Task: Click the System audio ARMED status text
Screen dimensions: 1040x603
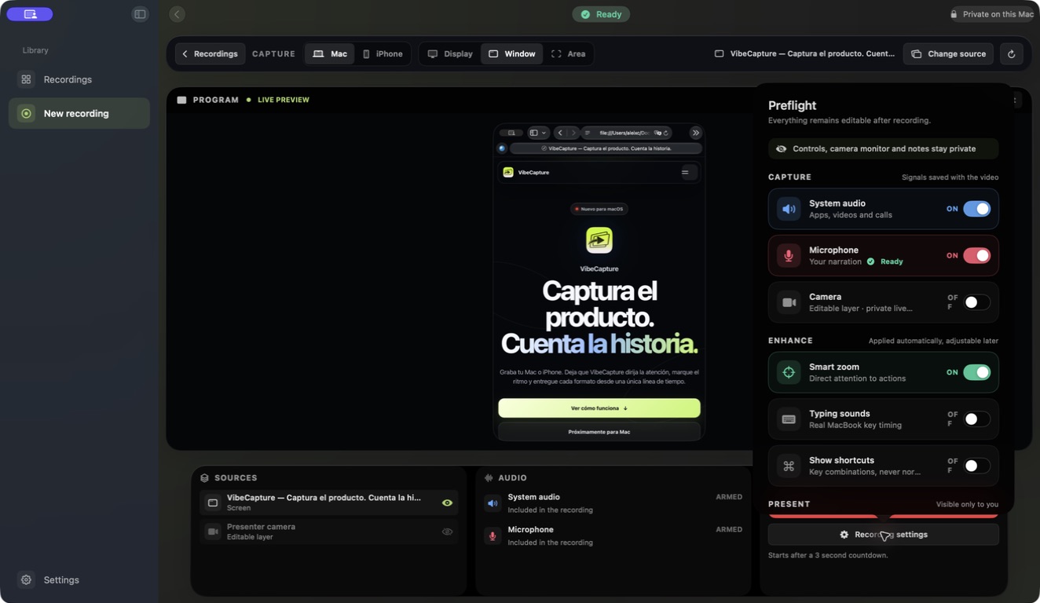Action: click(729, 497)
